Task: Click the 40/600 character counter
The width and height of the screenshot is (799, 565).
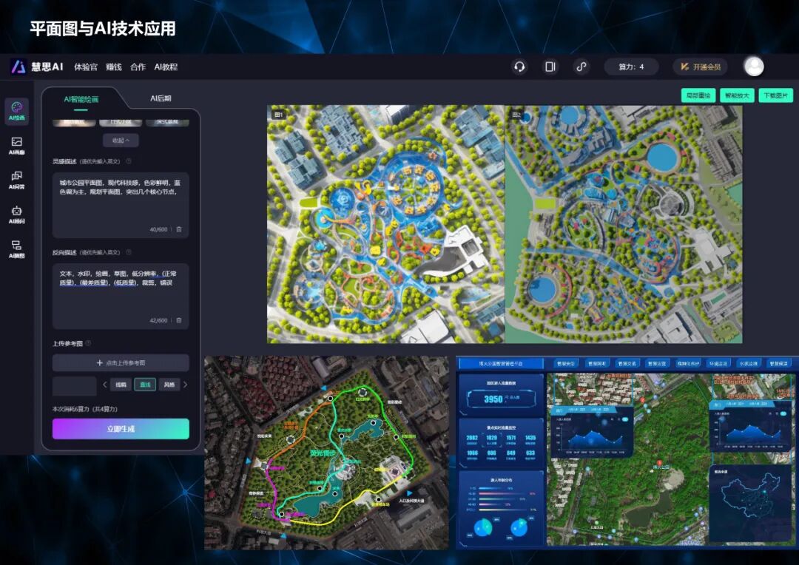Action: point(158,229)
